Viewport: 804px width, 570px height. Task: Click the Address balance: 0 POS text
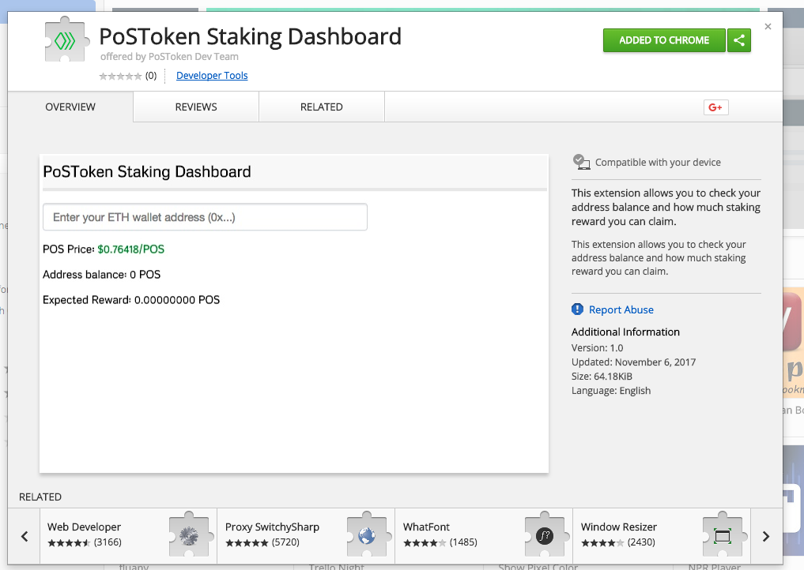(x=101, y=275)
